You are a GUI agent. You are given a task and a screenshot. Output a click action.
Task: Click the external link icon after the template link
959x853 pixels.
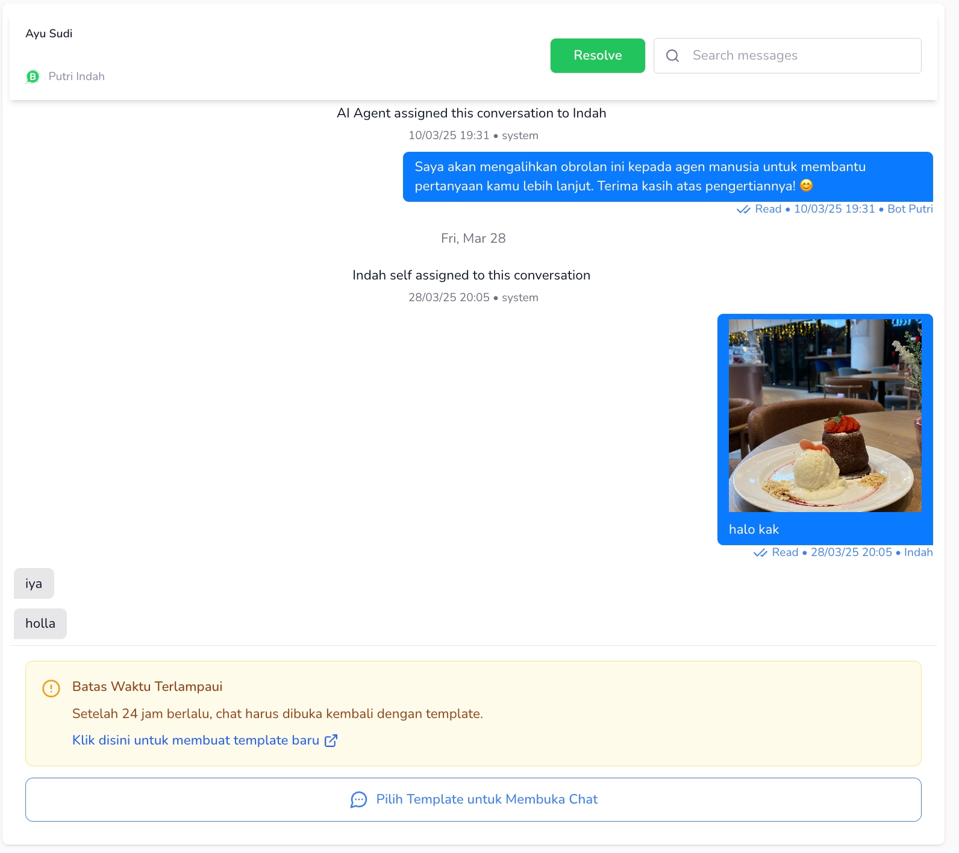click(x=331, y=740)
